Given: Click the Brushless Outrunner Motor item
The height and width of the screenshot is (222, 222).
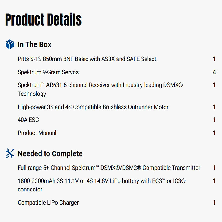Looking at the screenshot, I should 93,107.
